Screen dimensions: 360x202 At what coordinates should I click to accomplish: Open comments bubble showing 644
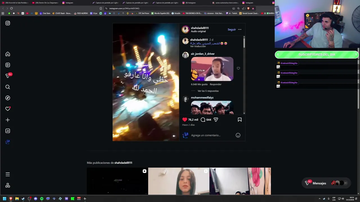(x=203, y=120)
